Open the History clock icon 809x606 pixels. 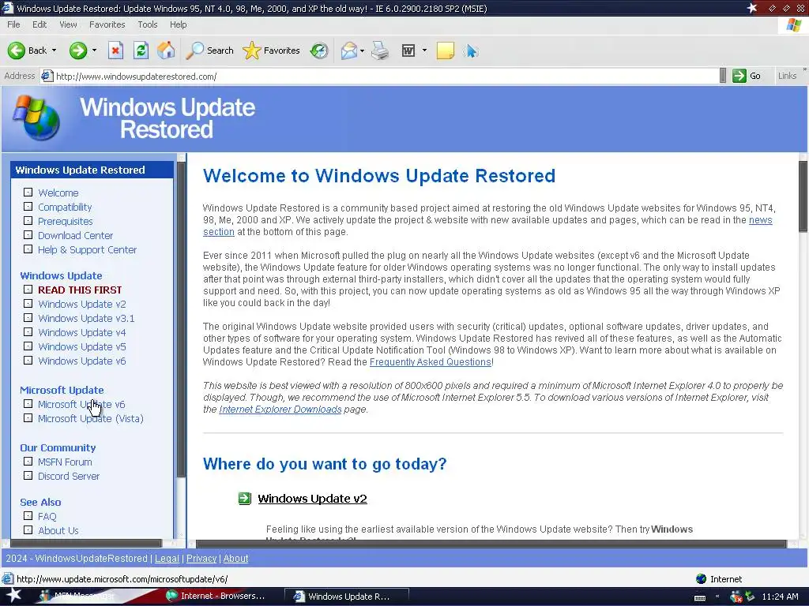[319, 50]
